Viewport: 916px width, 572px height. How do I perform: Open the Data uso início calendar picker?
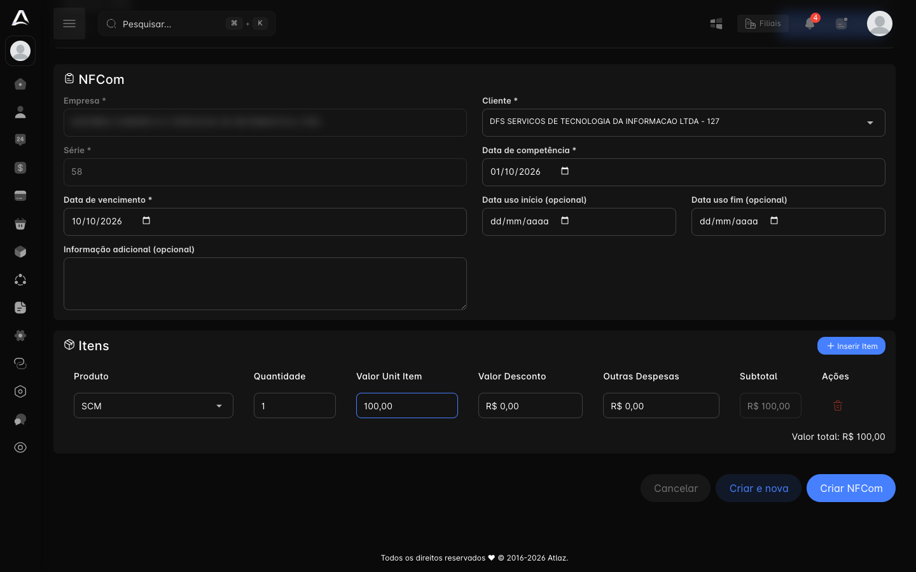click(x=565, y=221)
